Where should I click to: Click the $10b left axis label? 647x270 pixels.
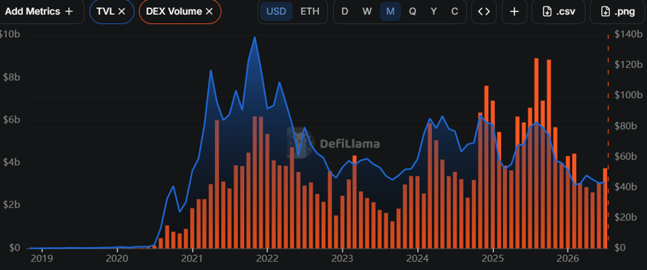pos(9,34)
